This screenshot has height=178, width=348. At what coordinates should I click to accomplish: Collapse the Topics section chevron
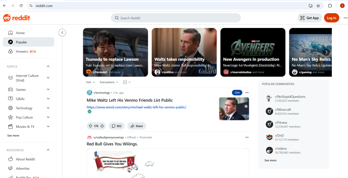pos(48,67)
